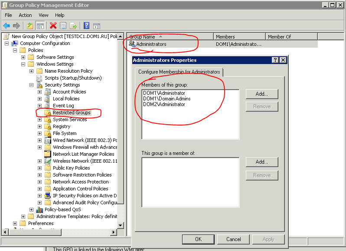Collapse the Computer Configuration node
The image size is (346, 251).
[7, 43]
